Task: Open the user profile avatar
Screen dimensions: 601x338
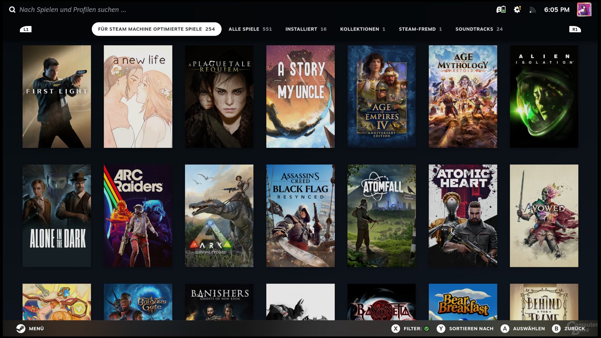Action: 584,9
